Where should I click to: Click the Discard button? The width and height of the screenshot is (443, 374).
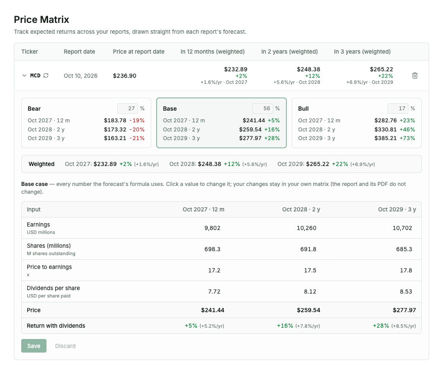click(65, 346)
